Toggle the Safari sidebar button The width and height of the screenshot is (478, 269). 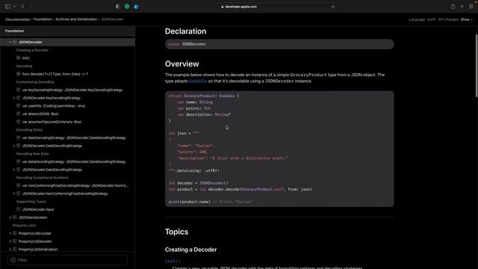click(x=7, y=7)
